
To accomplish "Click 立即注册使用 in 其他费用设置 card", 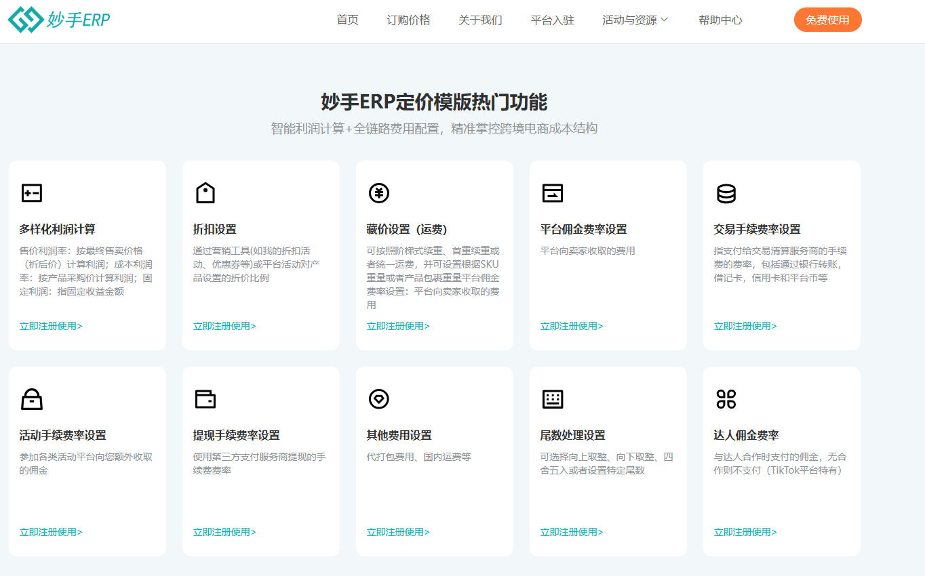I will (x=398, y=532).
